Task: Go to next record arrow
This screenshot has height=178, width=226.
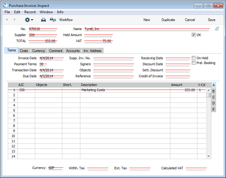Action: pyautogui.click(x=14, y=19)
